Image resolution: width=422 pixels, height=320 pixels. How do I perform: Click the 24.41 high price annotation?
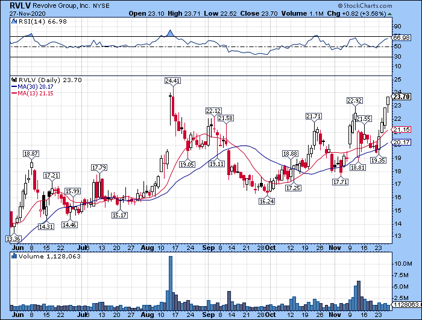pyautogui.click(x=172, y=81)
